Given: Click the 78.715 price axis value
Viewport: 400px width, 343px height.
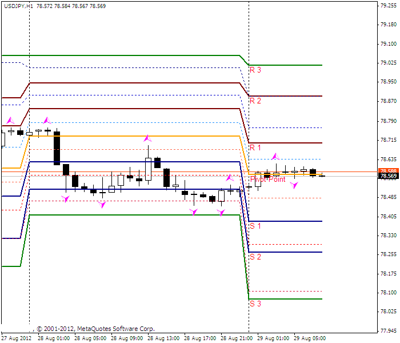Looking at the screenshot, I should click(x=389, y=140).
